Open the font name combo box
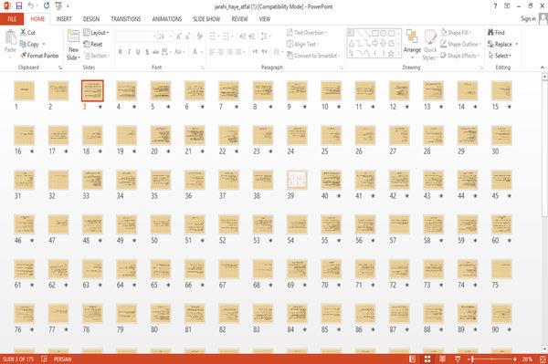548x364 pixels. (136, 36)
